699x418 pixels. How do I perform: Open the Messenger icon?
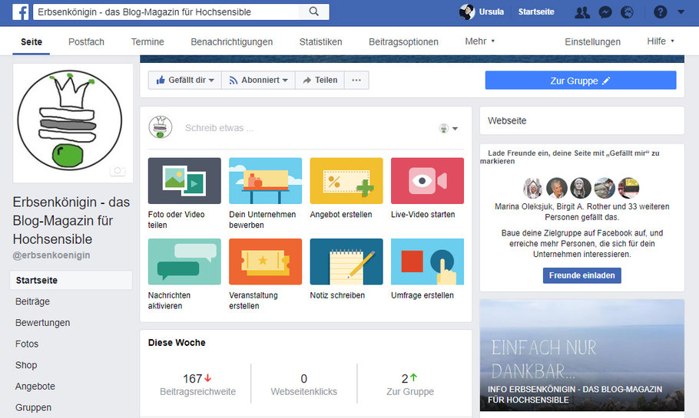click(x=605, y=12)
